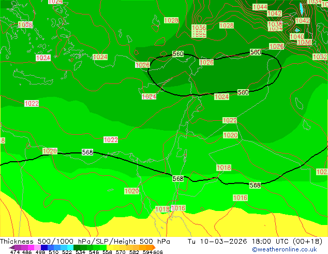Pick the darkest green legend swatch

tap(77, 247)
